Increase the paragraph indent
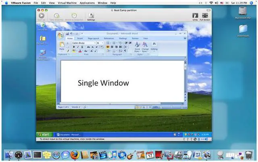Image resolution: width=258 pixels, height=162 pixels. [130, 43]
